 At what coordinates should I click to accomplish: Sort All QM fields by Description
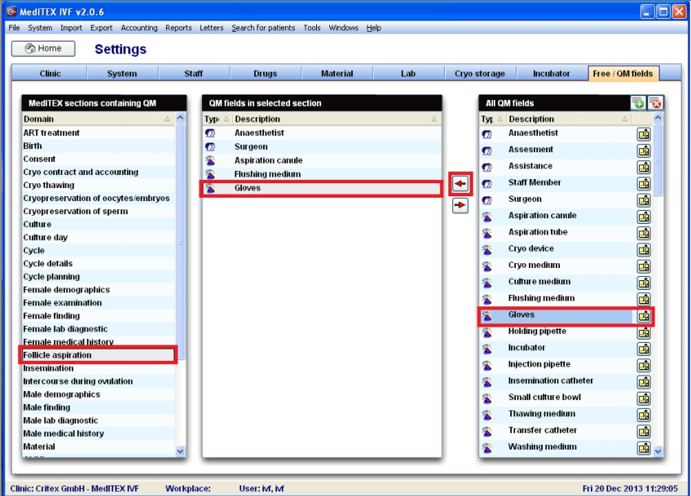tap(569, 119)
